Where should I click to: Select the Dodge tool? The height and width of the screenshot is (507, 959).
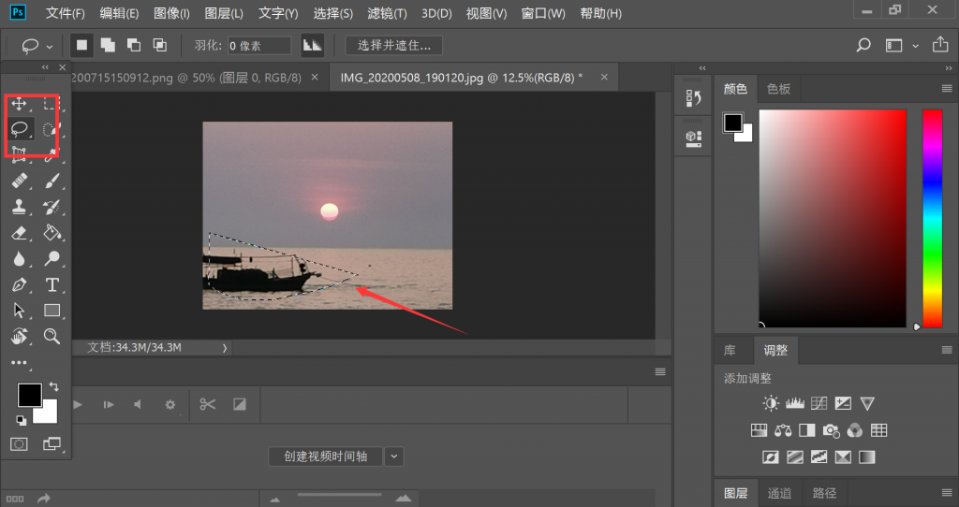click(52, 259)
